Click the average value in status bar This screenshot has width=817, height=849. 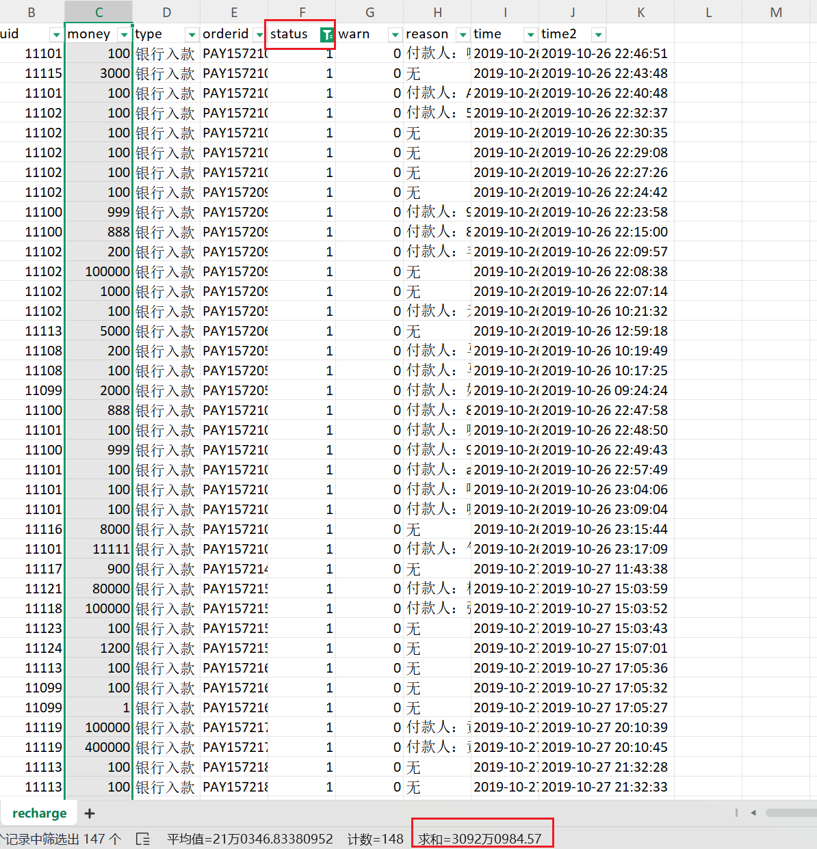coord(250,839)
